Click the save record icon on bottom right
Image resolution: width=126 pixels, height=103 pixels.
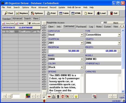(94, 97)
